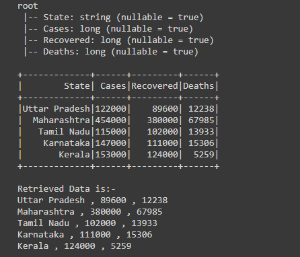300x257 pixels.
Task: Click the Retrieved Data is:- text
Action: tap(67, 189)
